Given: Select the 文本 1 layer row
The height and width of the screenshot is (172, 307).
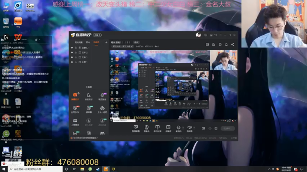Looking at the screenshot, I should [89, 57].
